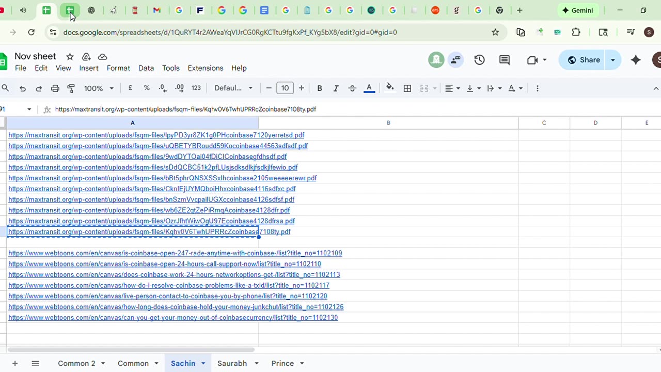Open the borders options
Viewport: 661px width, 372px height.
coord(407,88)
